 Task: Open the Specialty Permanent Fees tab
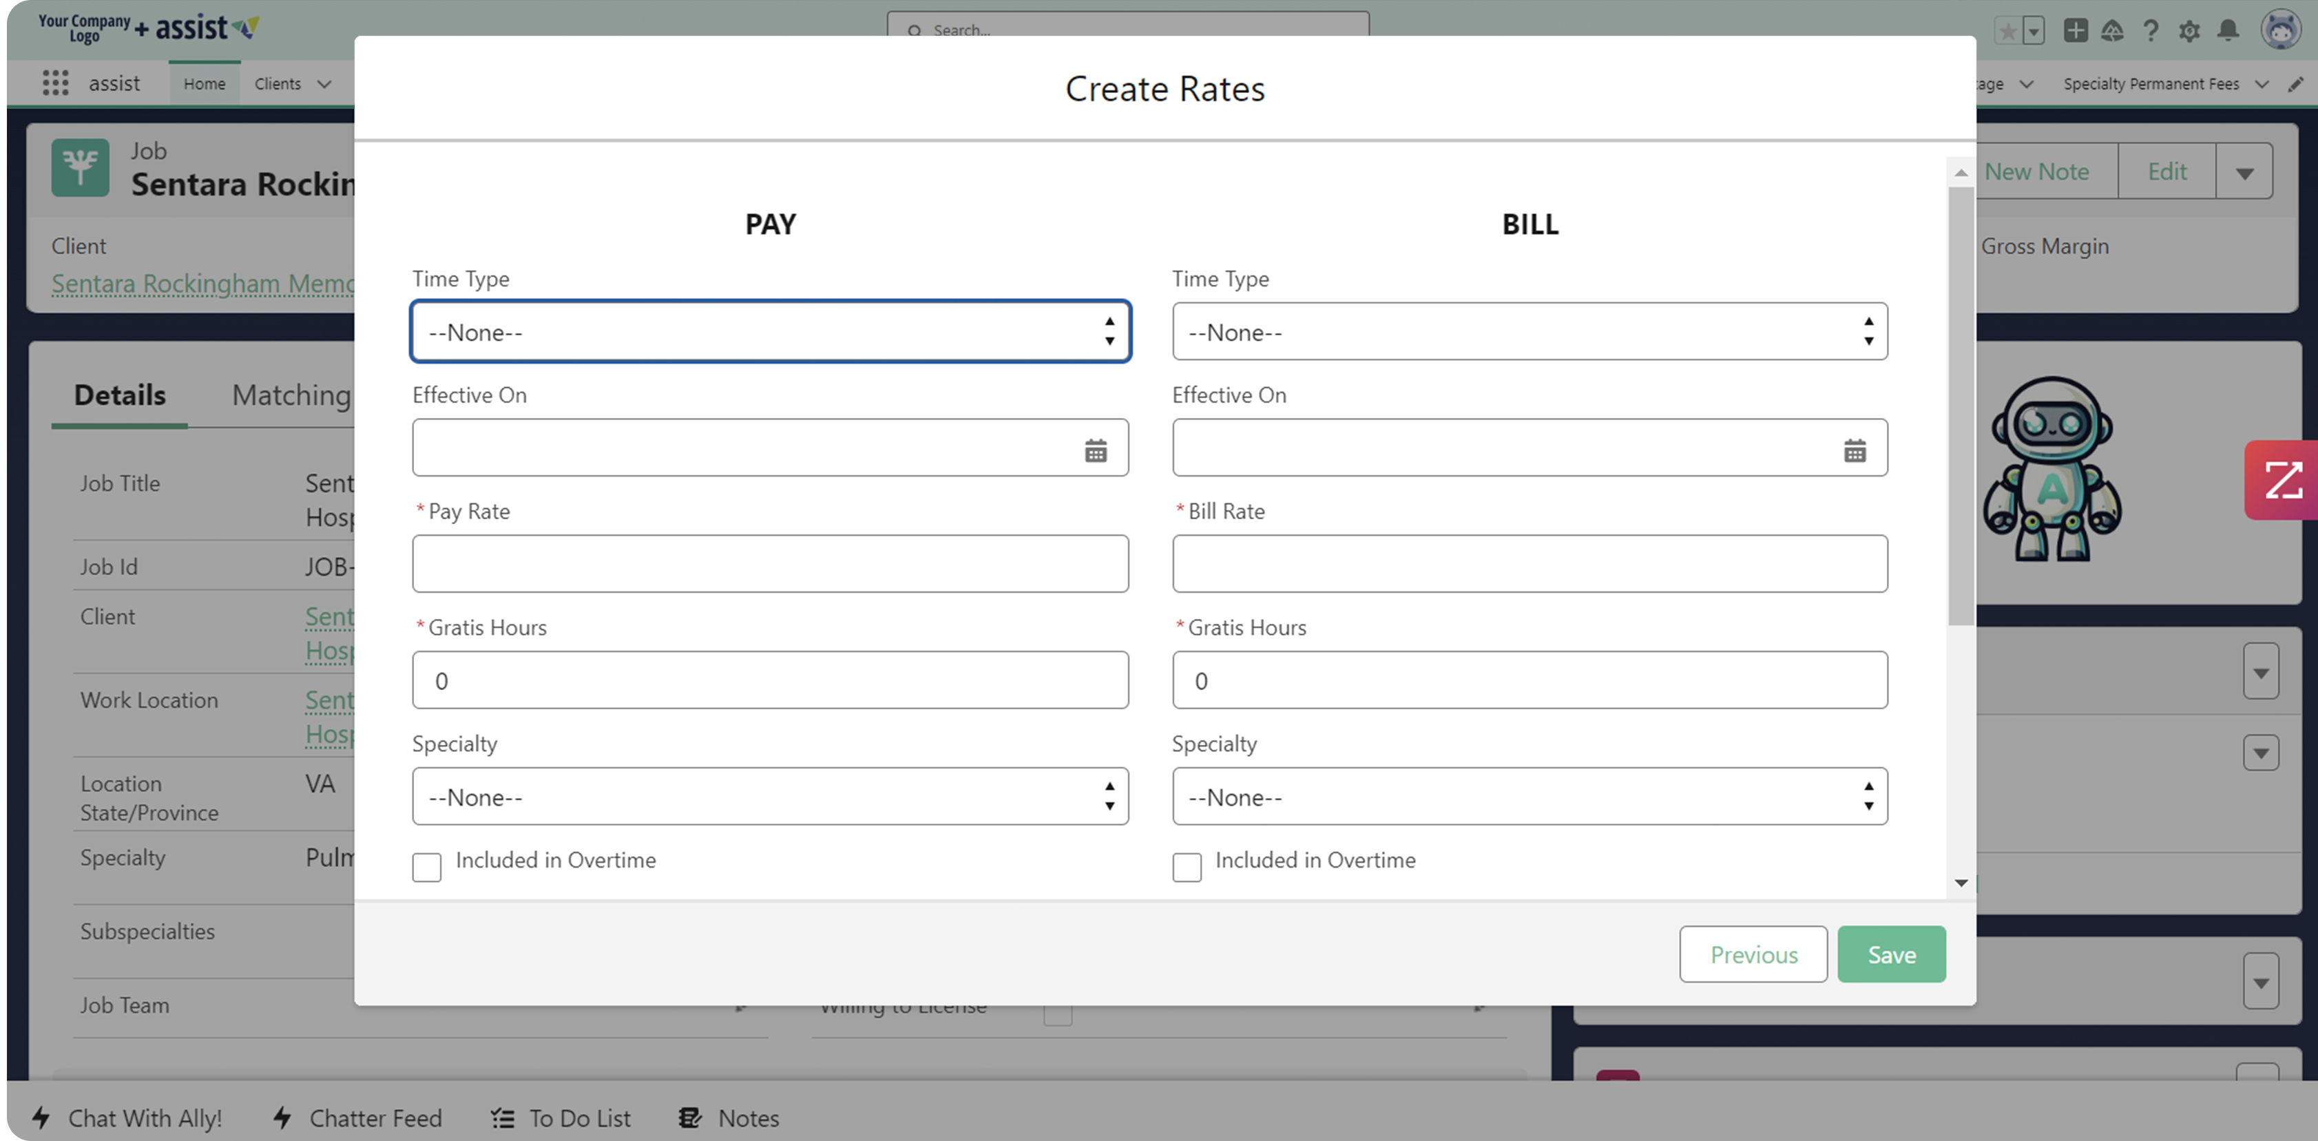click(x=2151, y=84)
